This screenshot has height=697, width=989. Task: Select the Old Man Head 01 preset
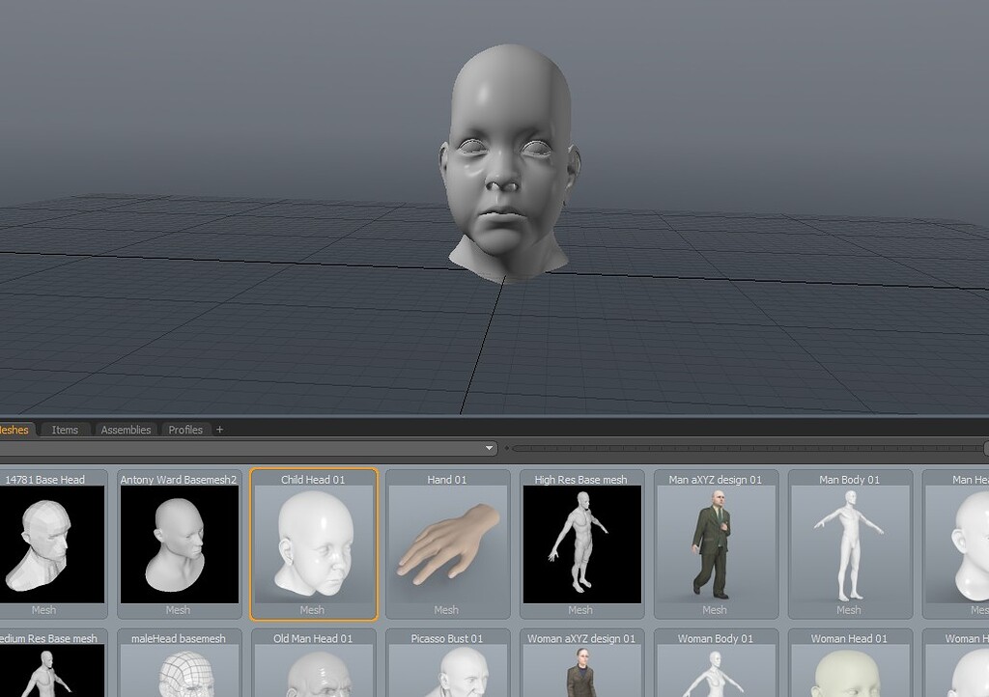(x=312, y=671)
